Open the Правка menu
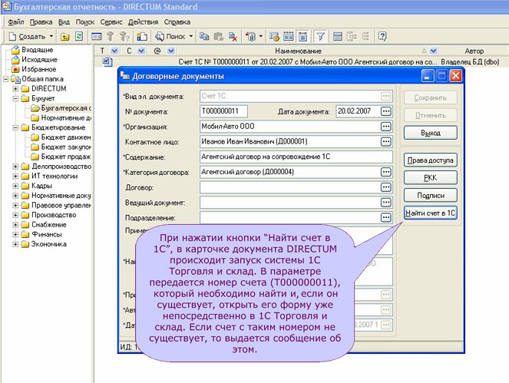509x383 pixels. point(41,22)
